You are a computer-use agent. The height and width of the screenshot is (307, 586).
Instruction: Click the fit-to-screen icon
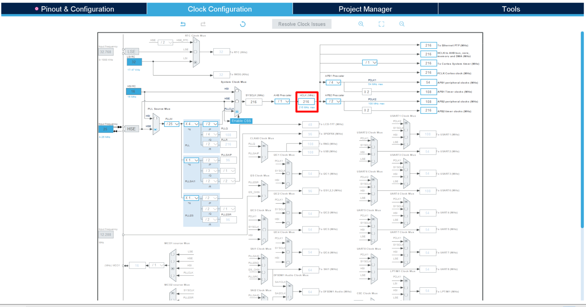pos(381,24)
